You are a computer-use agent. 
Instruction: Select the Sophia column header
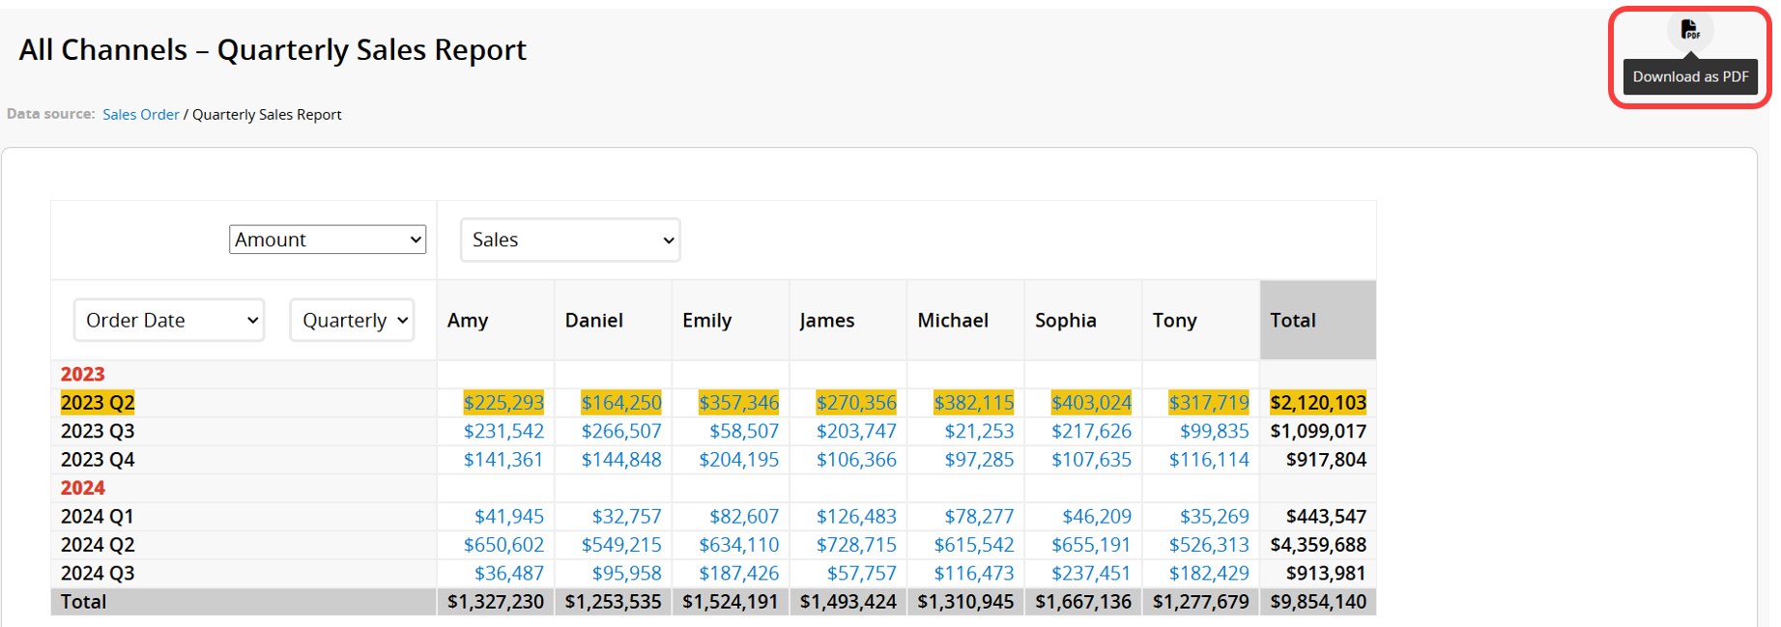(x=1066, y=320)
